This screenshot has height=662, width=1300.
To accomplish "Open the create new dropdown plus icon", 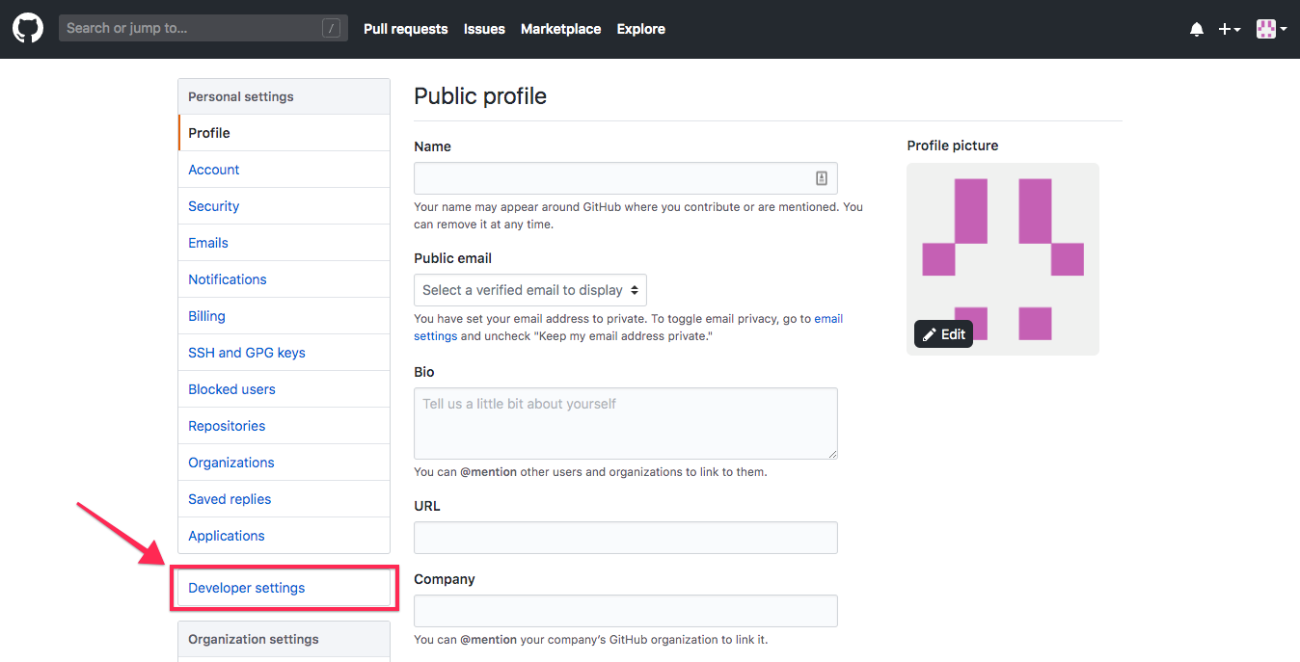I will [x=1224, y=29].
